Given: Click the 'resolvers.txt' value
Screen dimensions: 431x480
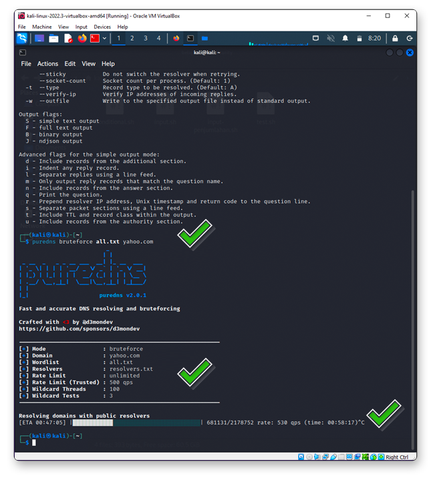Looking at the screenshot, I should click(131, 369).
